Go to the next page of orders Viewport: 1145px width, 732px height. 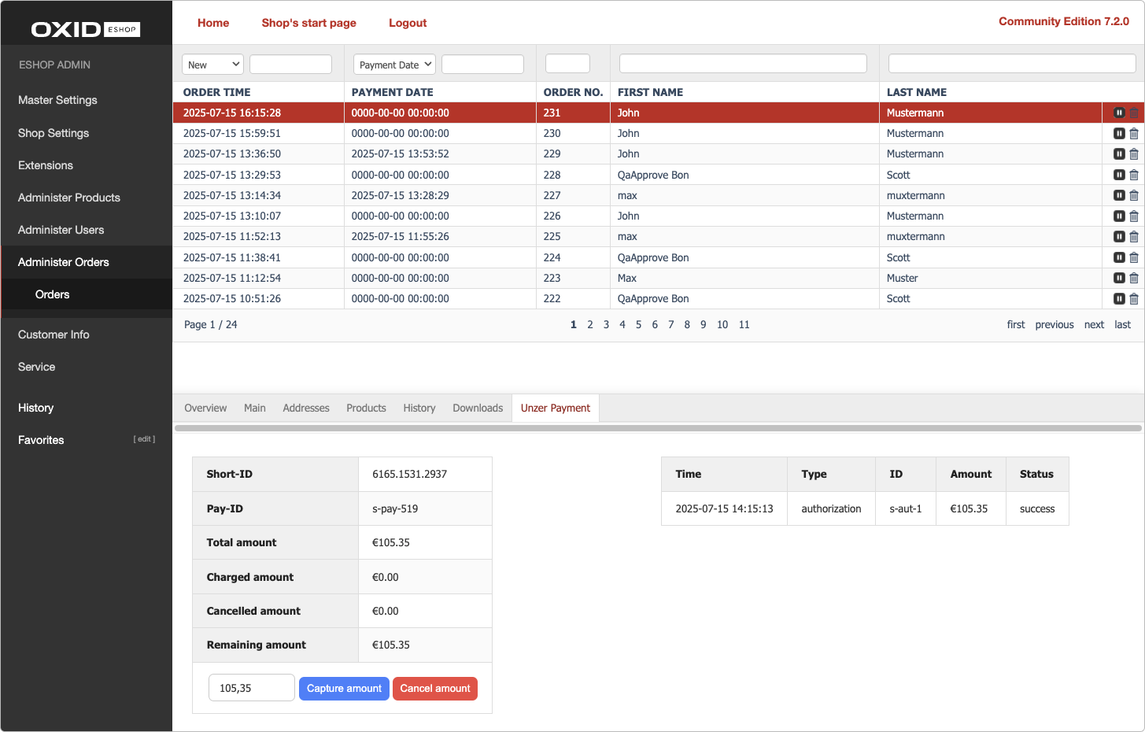1094,324
